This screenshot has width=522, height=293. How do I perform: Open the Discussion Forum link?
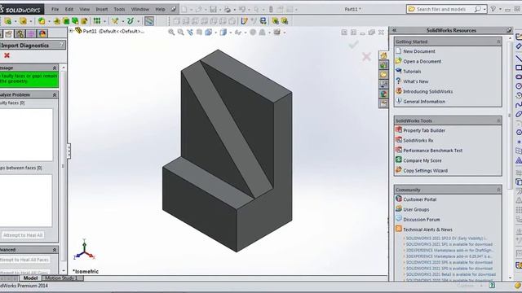[x=422, y=220]
